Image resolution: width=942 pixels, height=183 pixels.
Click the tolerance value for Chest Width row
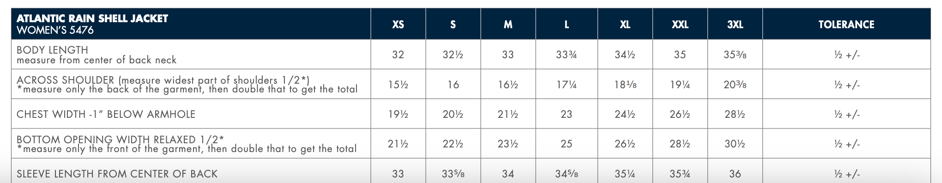[847, 114]
